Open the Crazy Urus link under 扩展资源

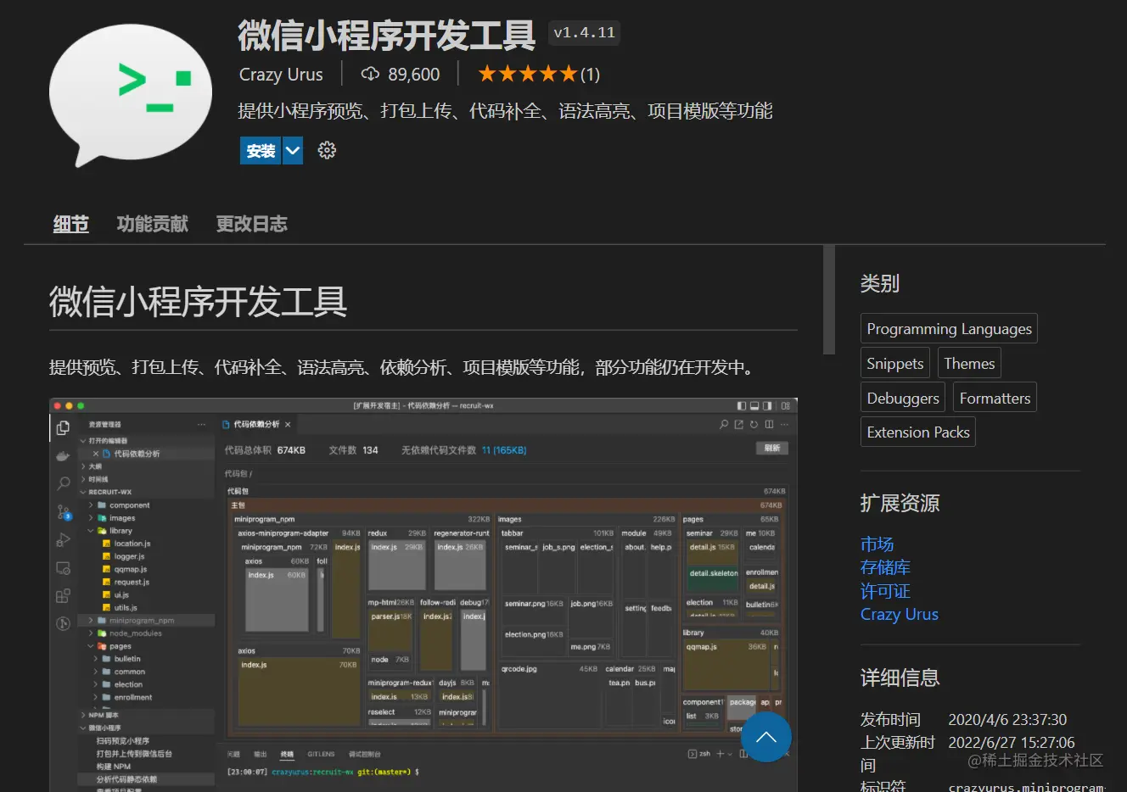tap(900, 615)
